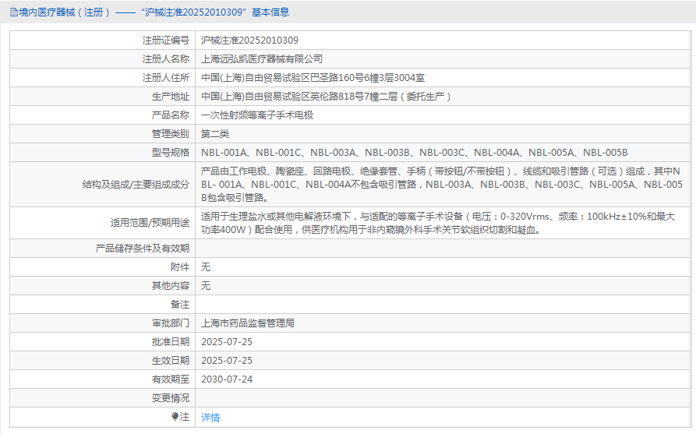Select 一次性射频等离子手术电极 product name

click(x=257, y=115)
